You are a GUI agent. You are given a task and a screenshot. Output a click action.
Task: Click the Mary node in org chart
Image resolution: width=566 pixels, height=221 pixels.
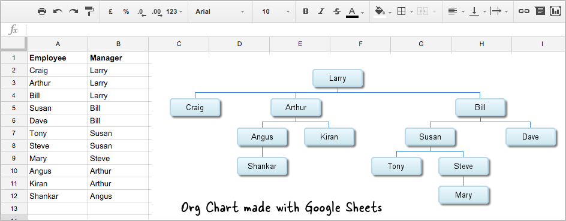[463, 195]
